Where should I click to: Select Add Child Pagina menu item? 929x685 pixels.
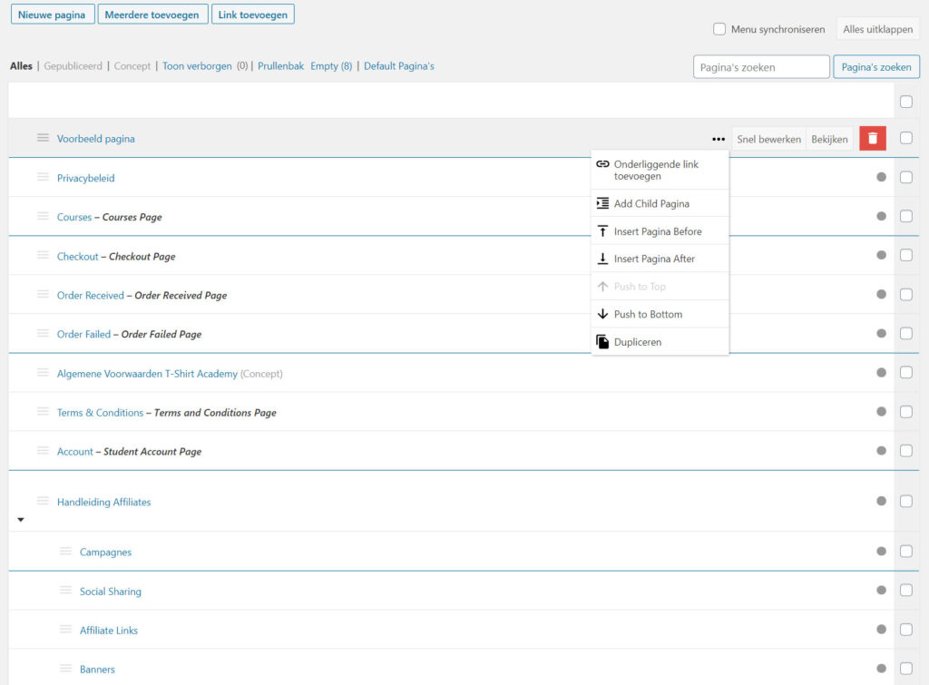point(660,203)
